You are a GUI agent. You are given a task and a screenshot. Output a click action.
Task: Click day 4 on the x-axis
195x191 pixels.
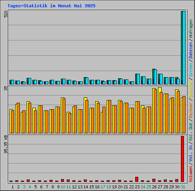click(30, 187)
